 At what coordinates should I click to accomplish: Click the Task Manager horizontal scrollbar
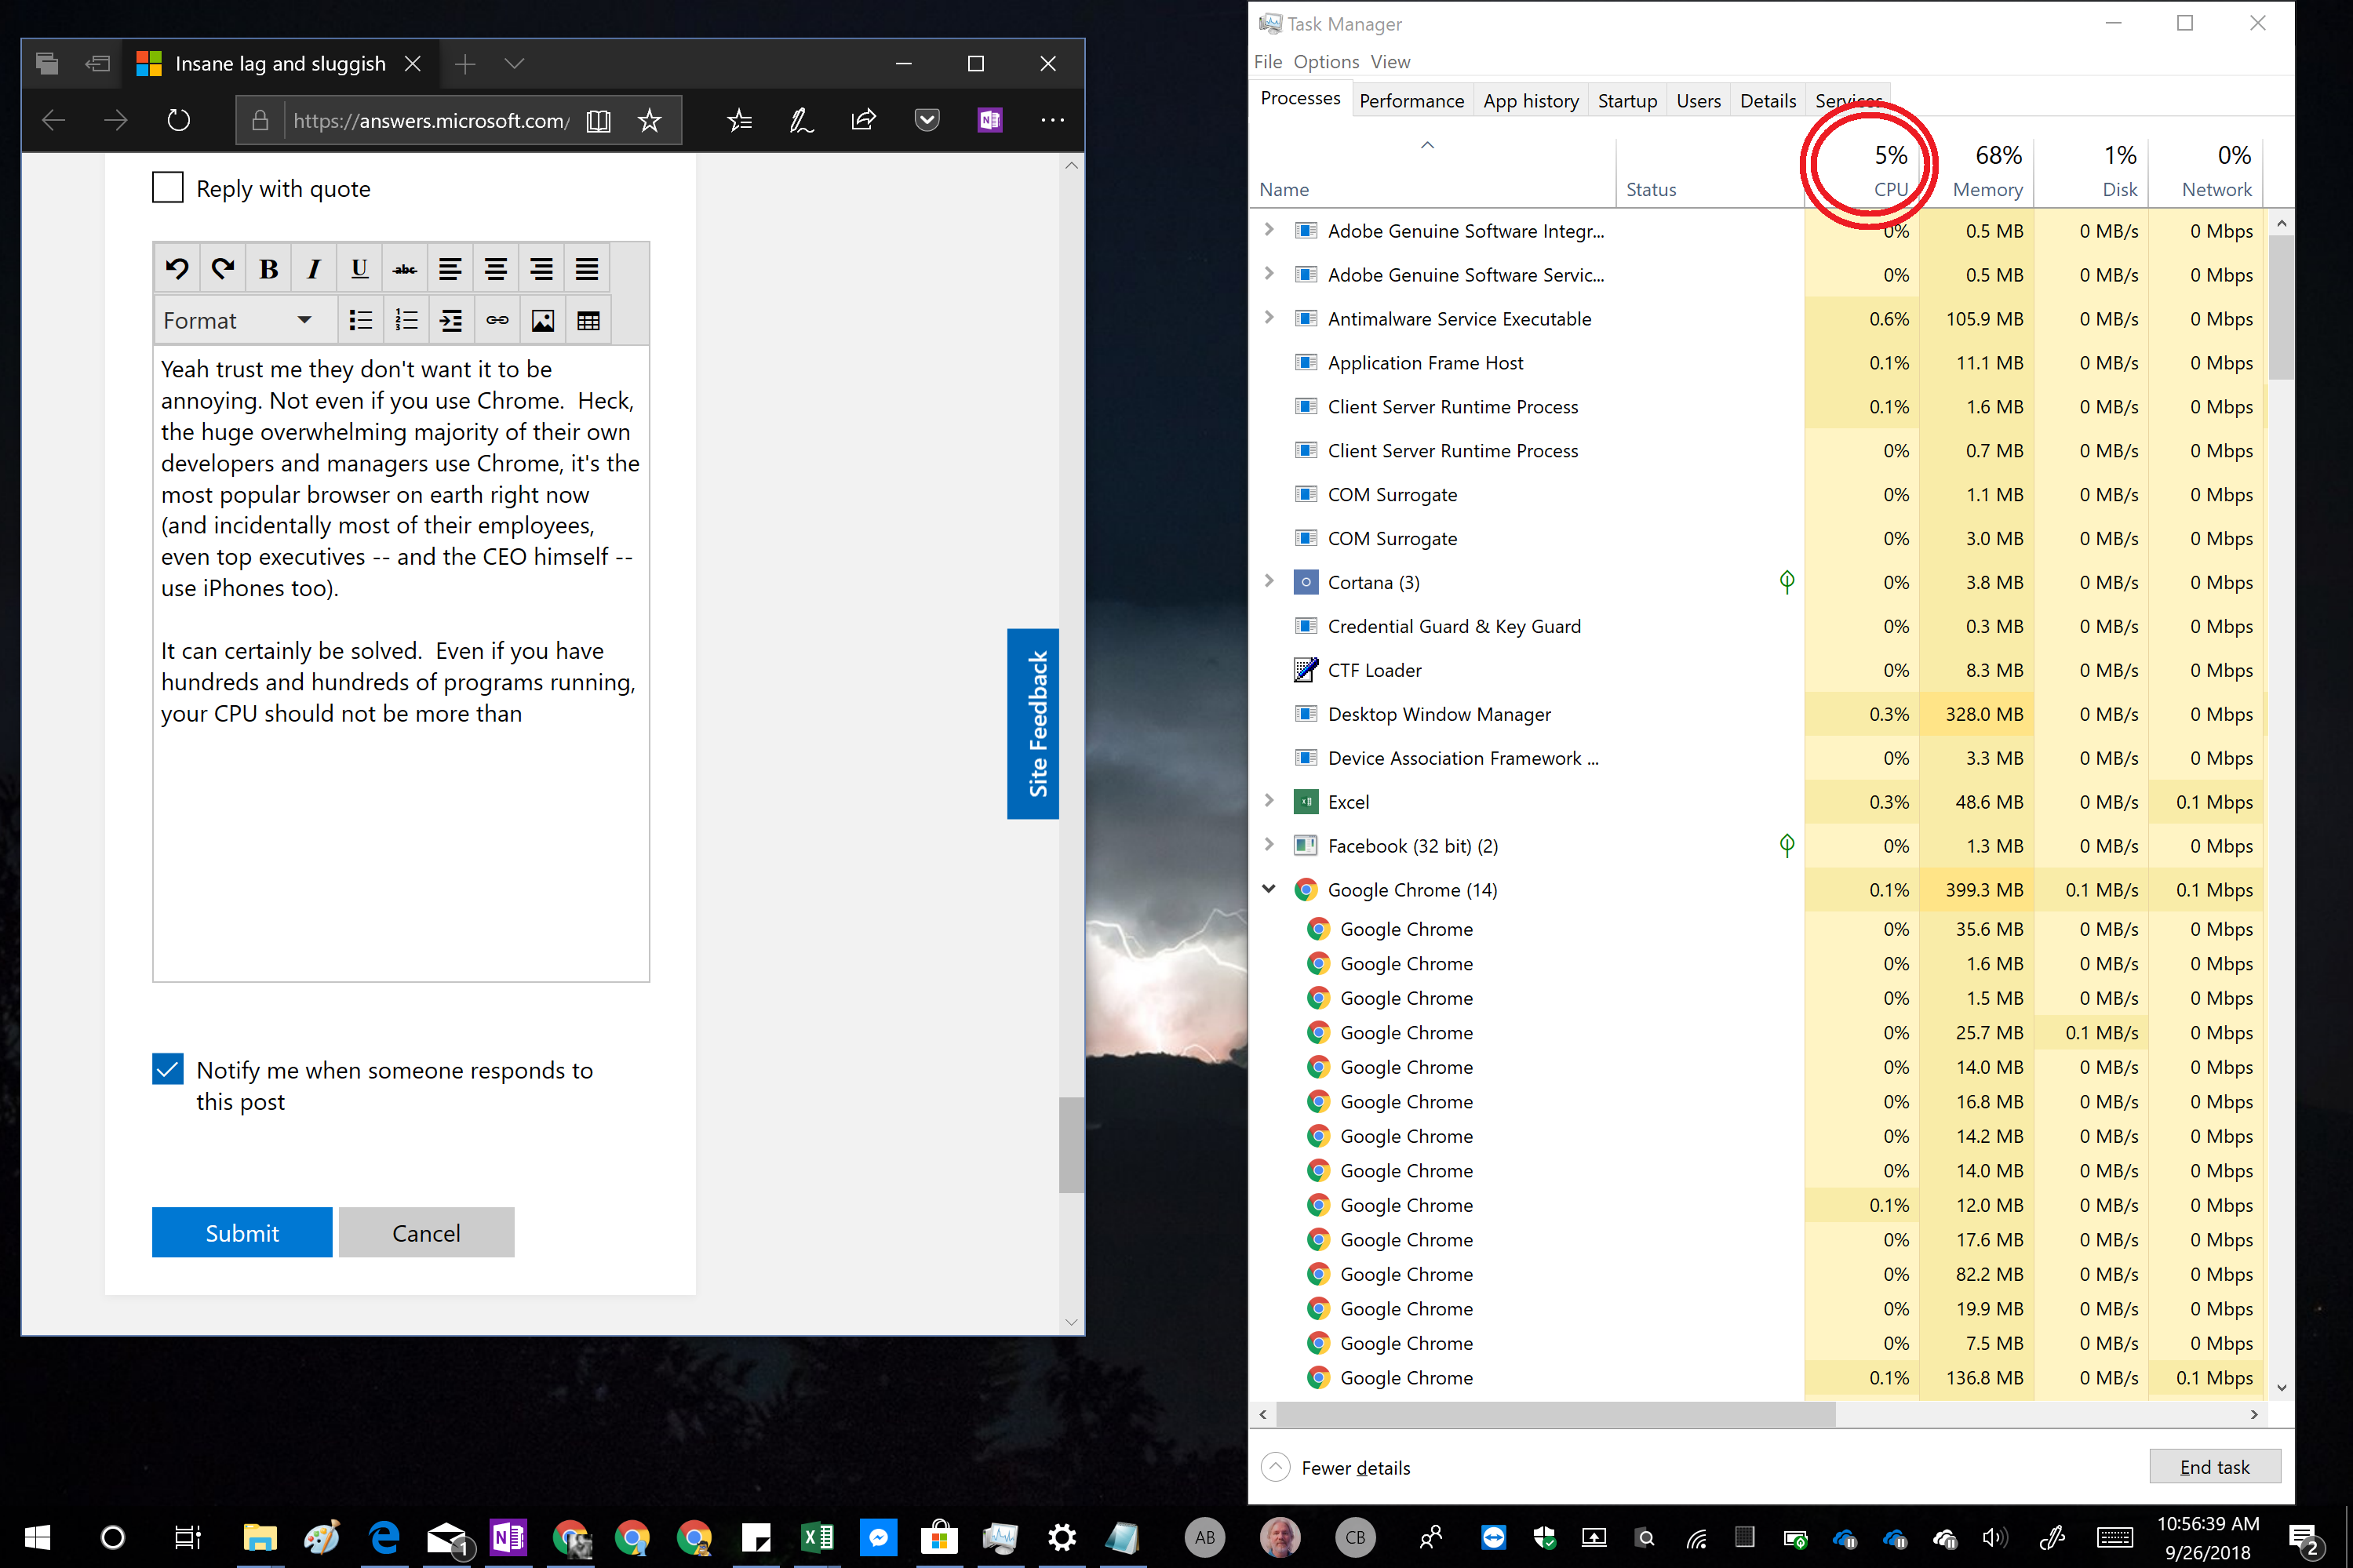click(1556, 1414)
